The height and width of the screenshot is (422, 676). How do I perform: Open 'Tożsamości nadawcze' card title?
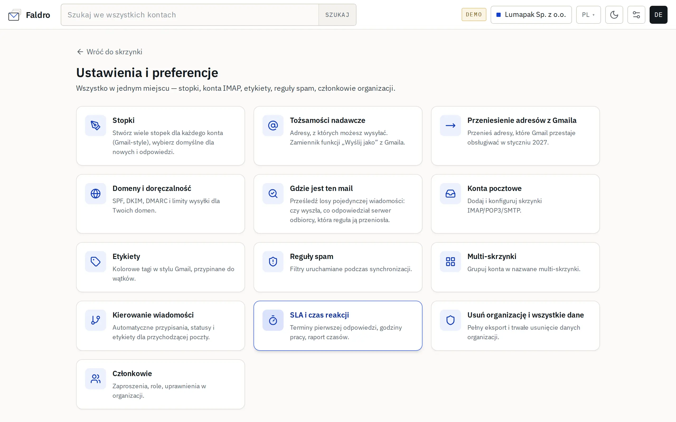click(327, 120)
